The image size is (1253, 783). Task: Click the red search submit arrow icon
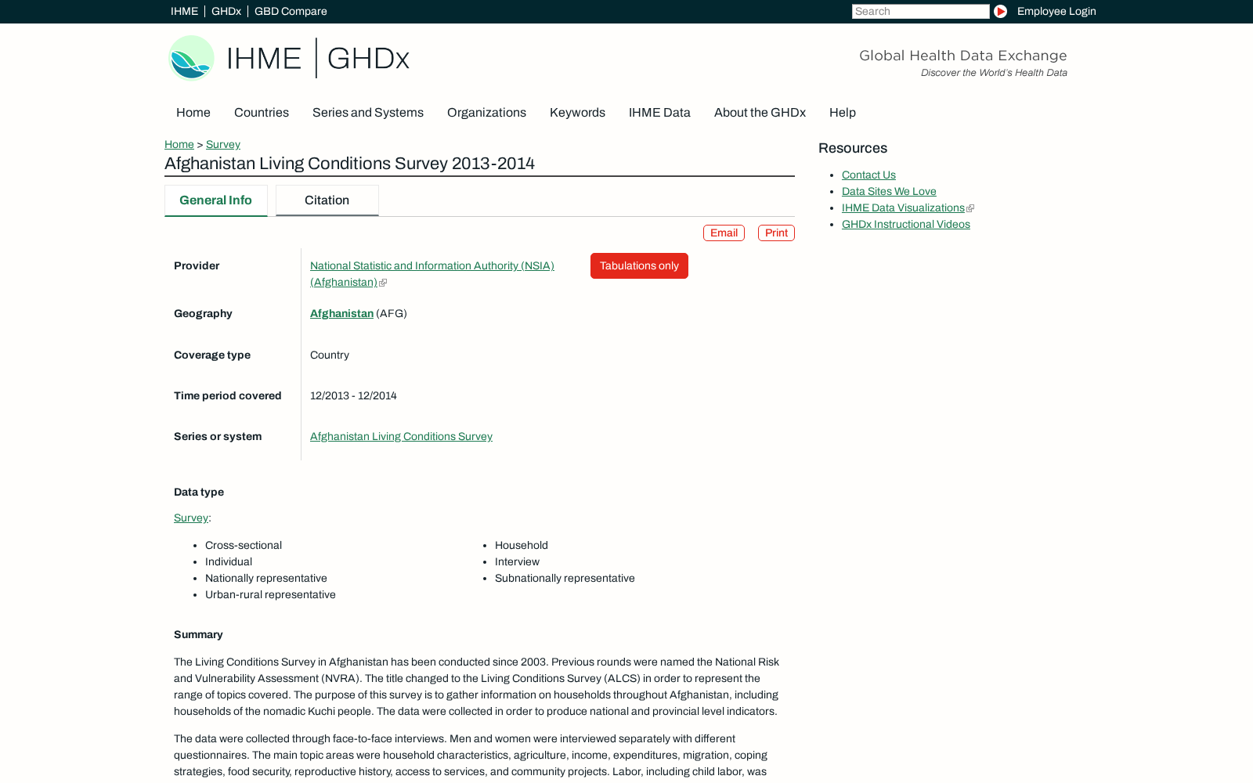[1000, 11]
